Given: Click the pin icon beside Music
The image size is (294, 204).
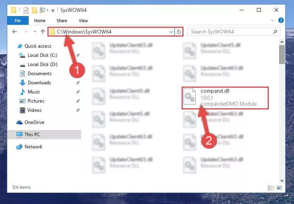Looking at the screenshot, I should click(x=78, y=92).
